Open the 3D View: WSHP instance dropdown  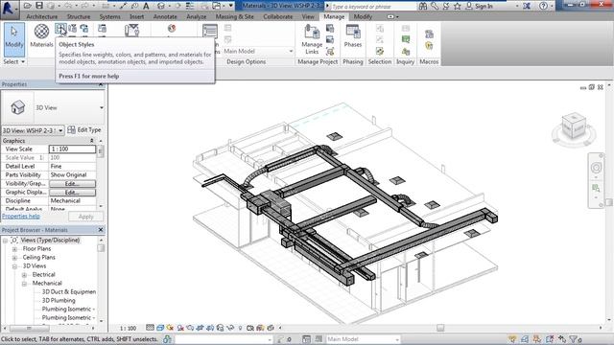[60, 130]
